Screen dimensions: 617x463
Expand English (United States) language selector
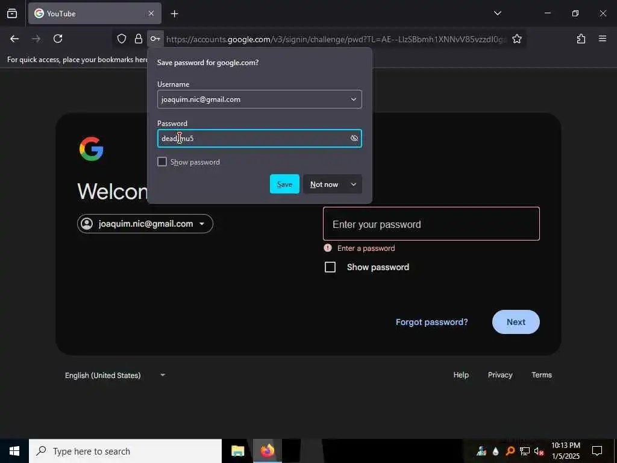click(x=115, y=375)
